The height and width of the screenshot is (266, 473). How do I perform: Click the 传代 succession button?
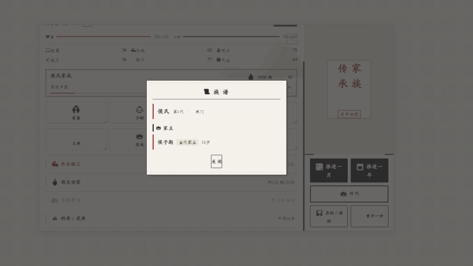[x=349, y=194]
